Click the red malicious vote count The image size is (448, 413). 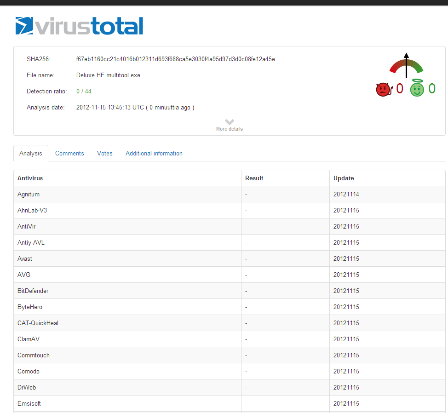tap(399, 89)
